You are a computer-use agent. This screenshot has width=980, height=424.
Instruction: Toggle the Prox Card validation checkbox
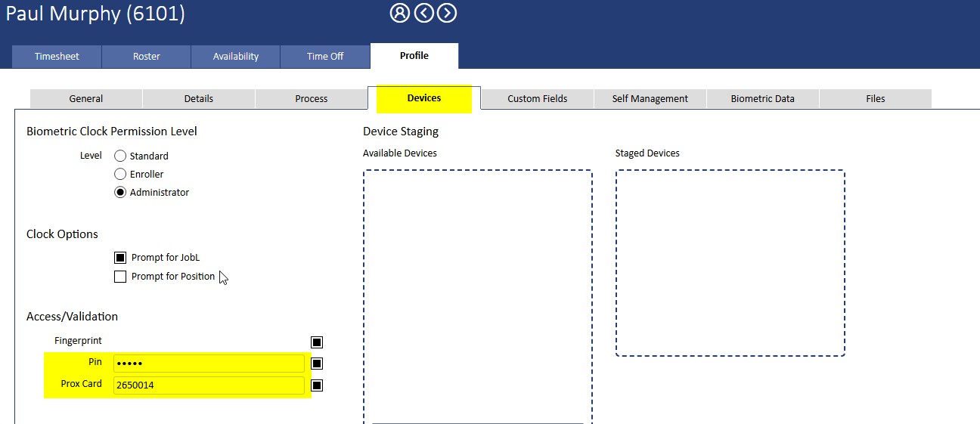click(317, 385)
